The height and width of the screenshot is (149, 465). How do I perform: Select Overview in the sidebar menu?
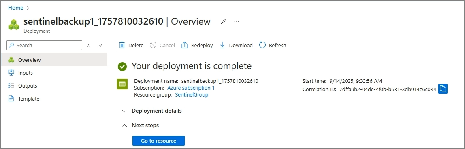[54, 60]
